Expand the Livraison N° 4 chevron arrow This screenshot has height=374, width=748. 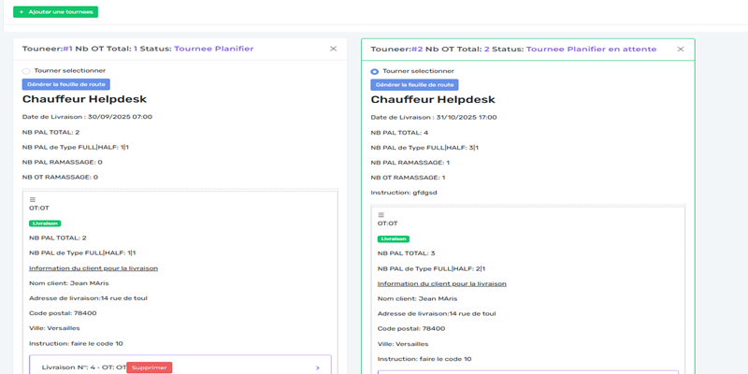click(317, 367)
